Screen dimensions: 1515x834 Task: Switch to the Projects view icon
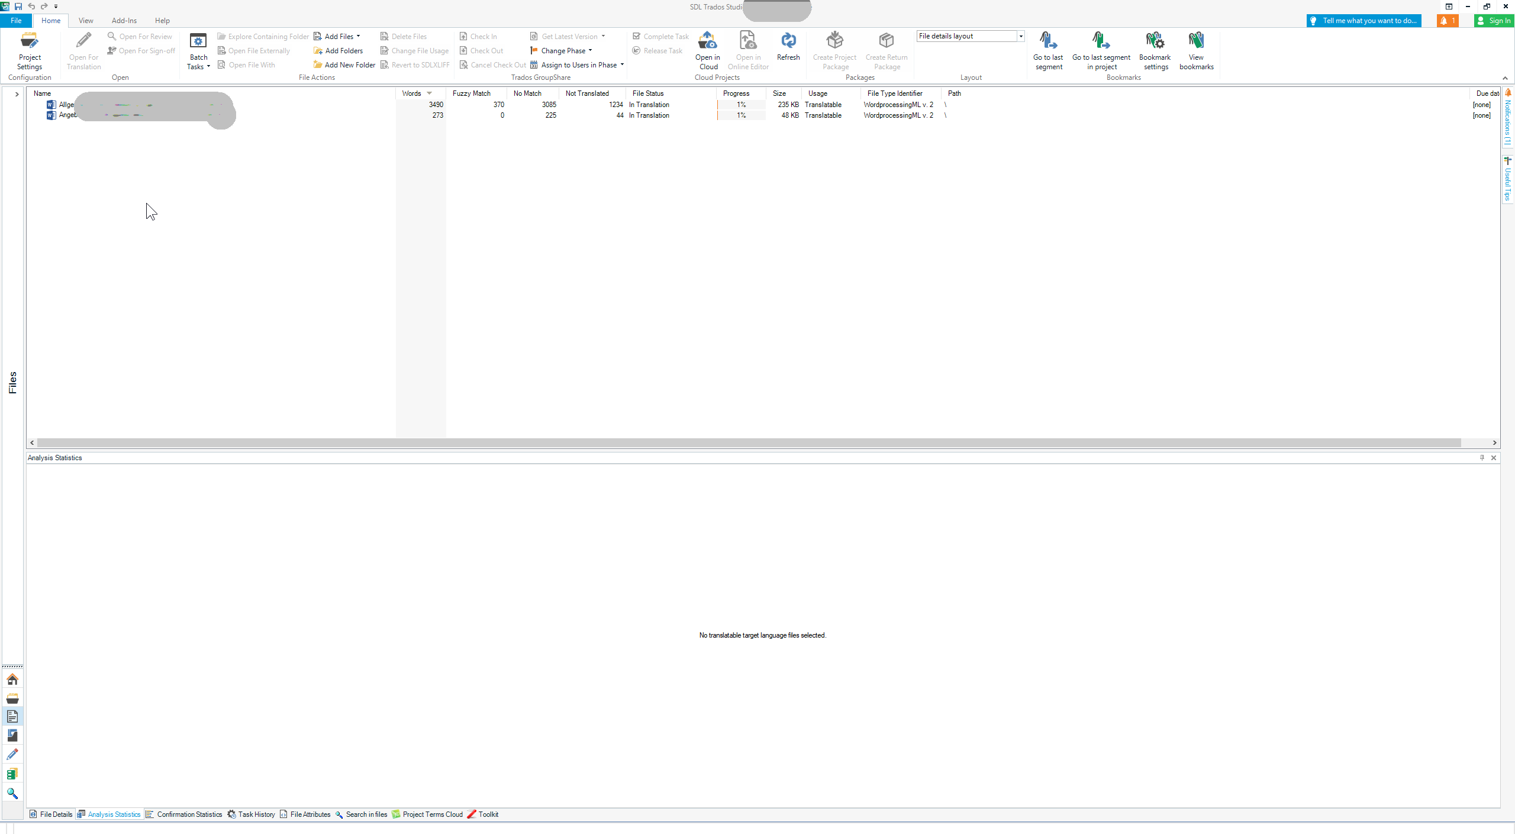tap(12, 698)
